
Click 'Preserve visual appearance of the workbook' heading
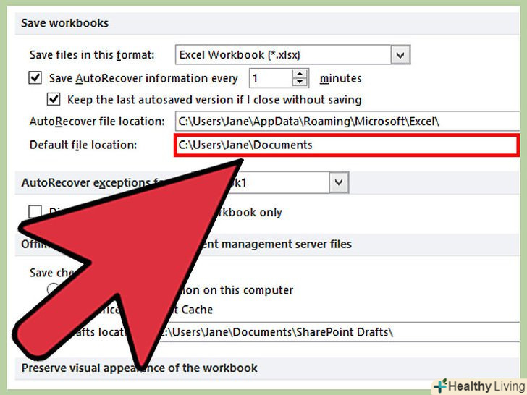click(x=139, y=368)
